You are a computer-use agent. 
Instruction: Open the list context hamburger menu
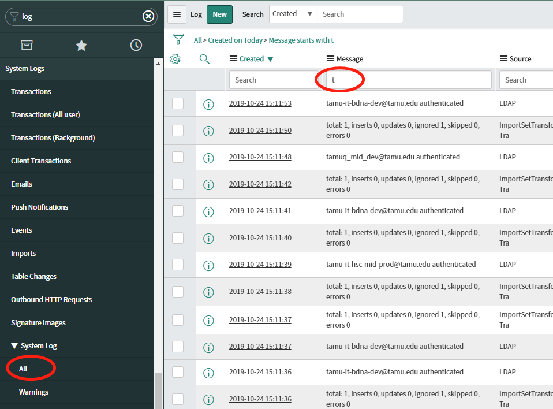click(x=177, y=14)
